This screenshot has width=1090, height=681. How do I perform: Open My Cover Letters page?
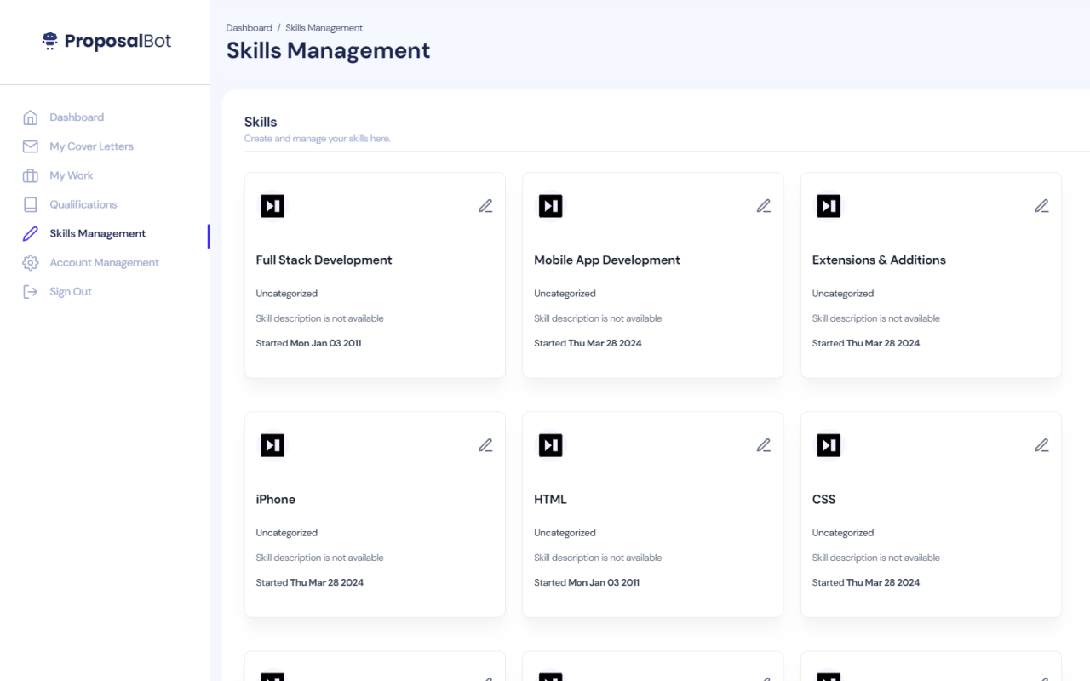91,146
